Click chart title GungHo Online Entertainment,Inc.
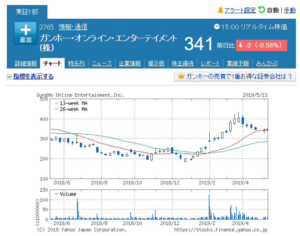This screenshot has width=300, height=236. 80,95
